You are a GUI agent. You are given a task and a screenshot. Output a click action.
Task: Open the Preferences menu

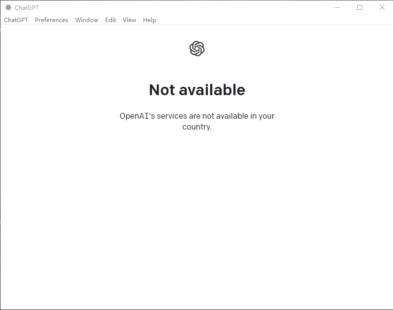pyautogui.click(x=52, y=20)
